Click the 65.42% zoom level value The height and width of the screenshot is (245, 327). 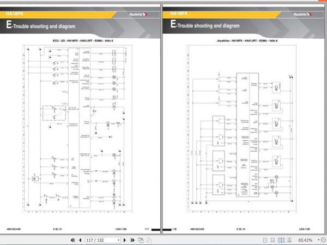[x=305, y=240]
